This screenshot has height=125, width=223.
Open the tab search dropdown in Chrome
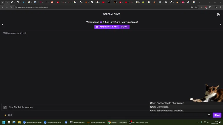[2, 2]
